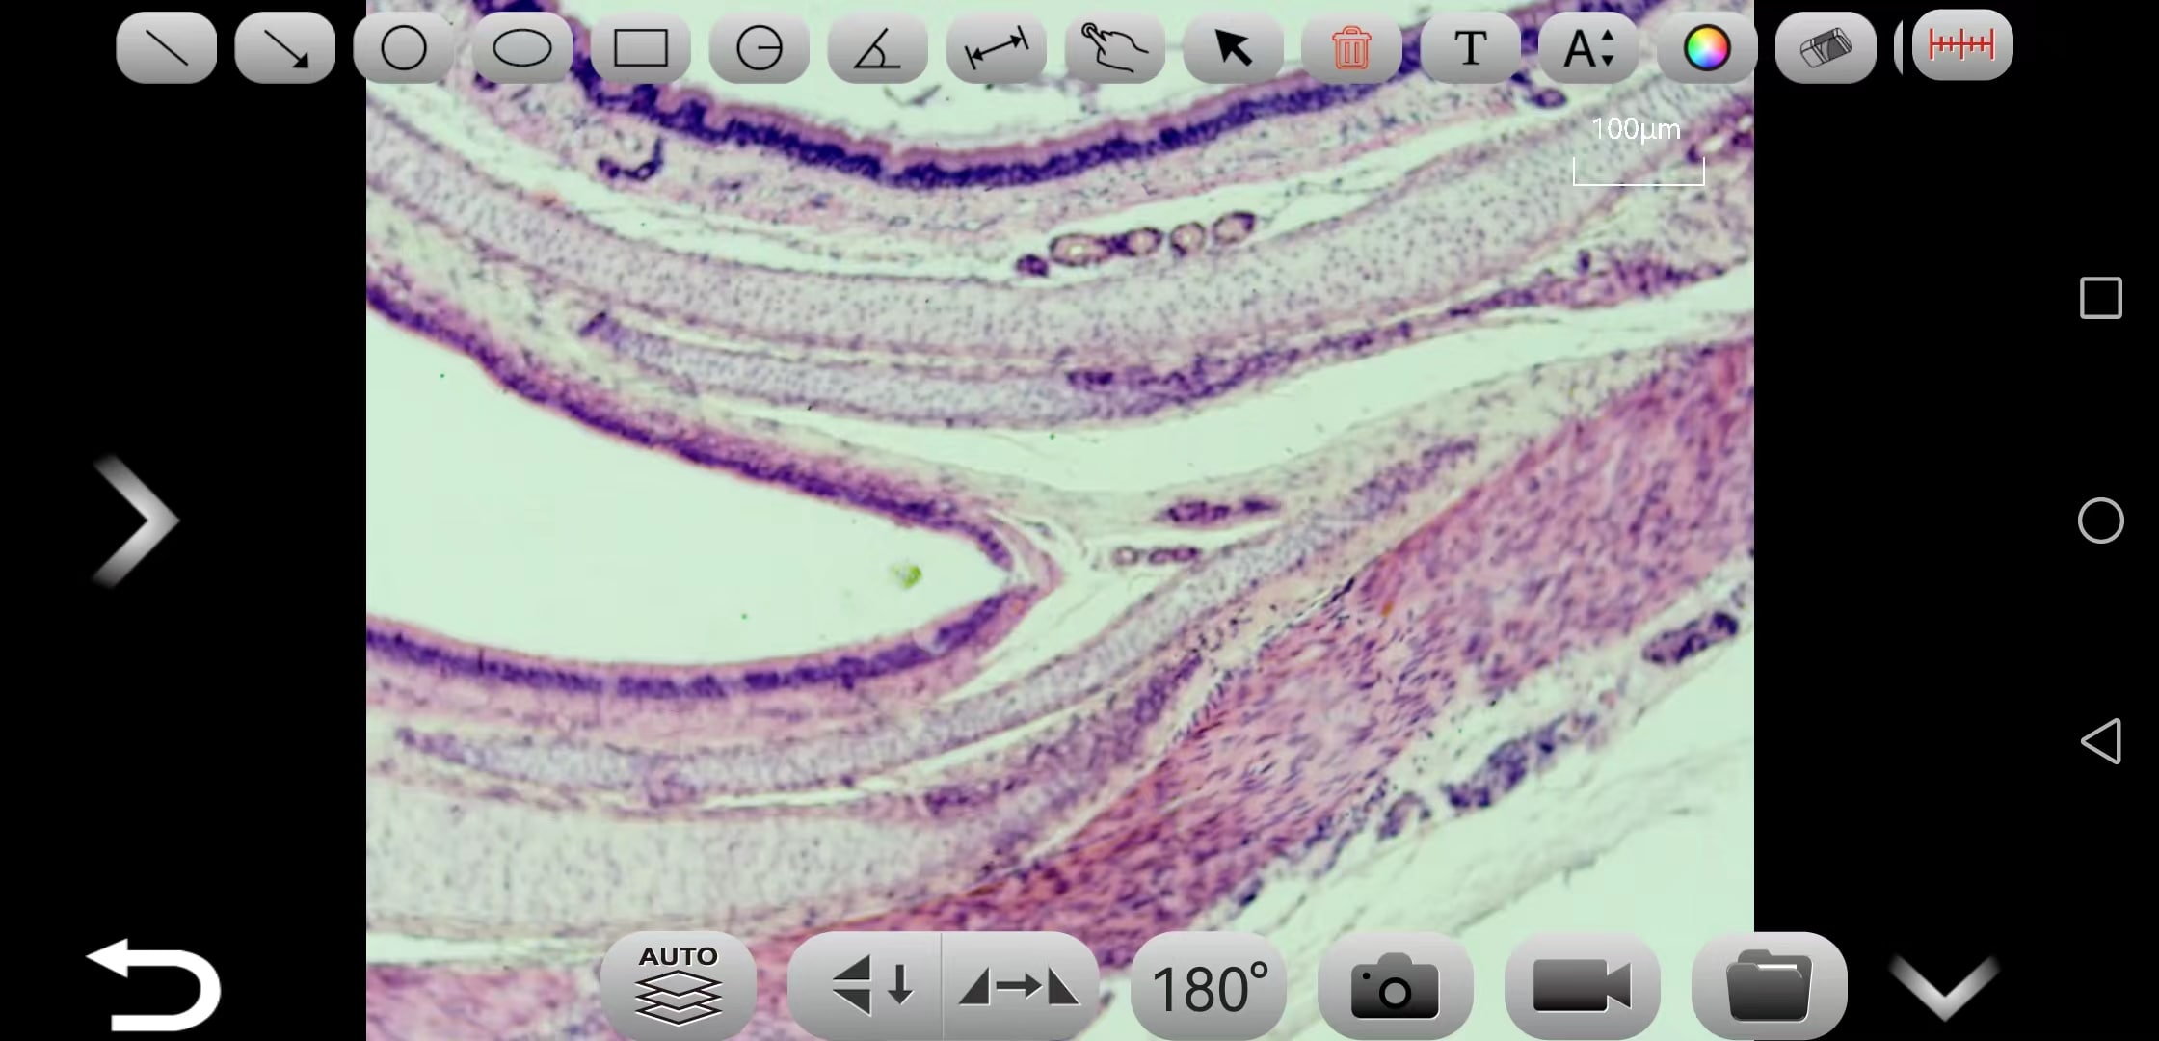Screen dimensions: 2159x1041
Task: Select the text annotation tool
Action: click(x=1471, y=47)
